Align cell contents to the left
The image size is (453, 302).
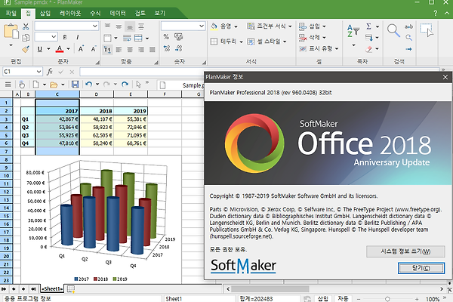pyautogui.click(x=119, y=49)
